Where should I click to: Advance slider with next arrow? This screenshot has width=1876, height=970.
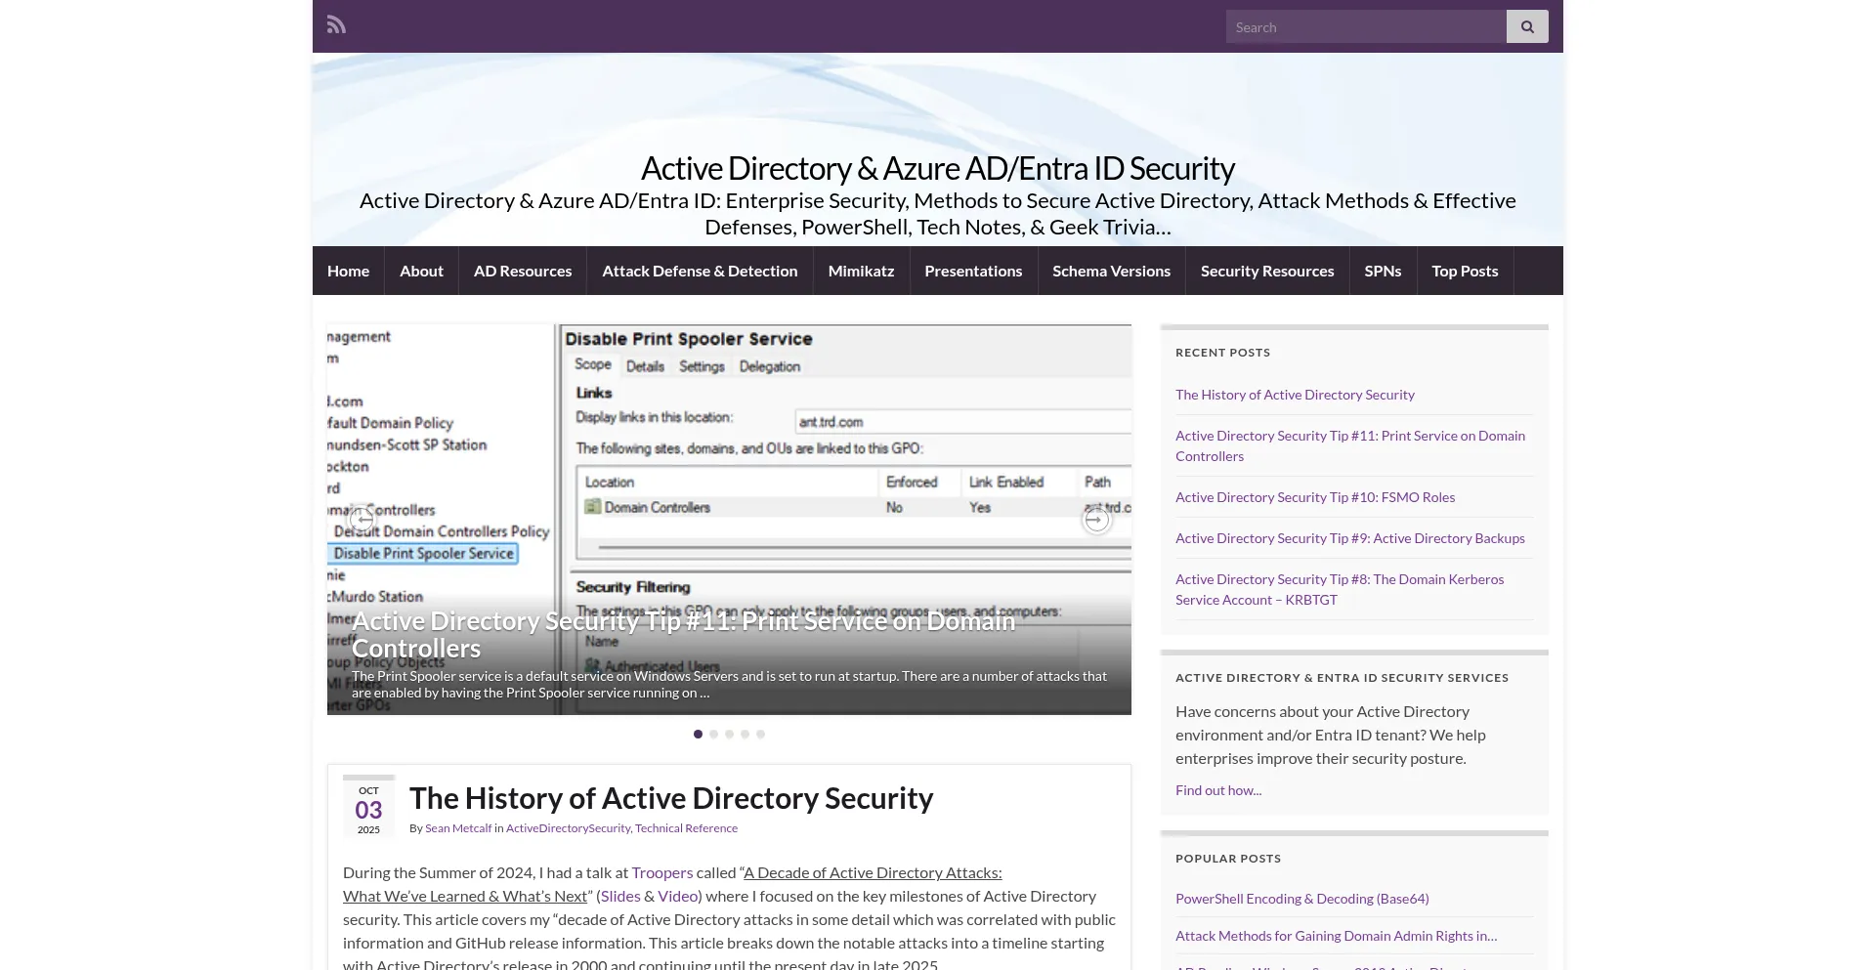click(1095, 519)
